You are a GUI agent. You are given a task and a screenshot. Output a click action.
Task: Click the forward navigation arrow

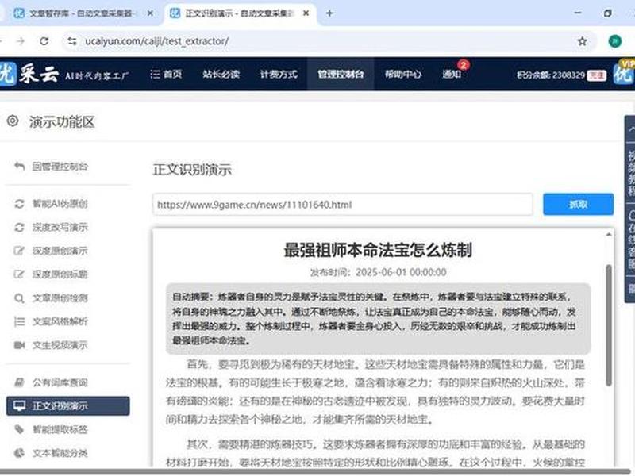pos(21,41)
